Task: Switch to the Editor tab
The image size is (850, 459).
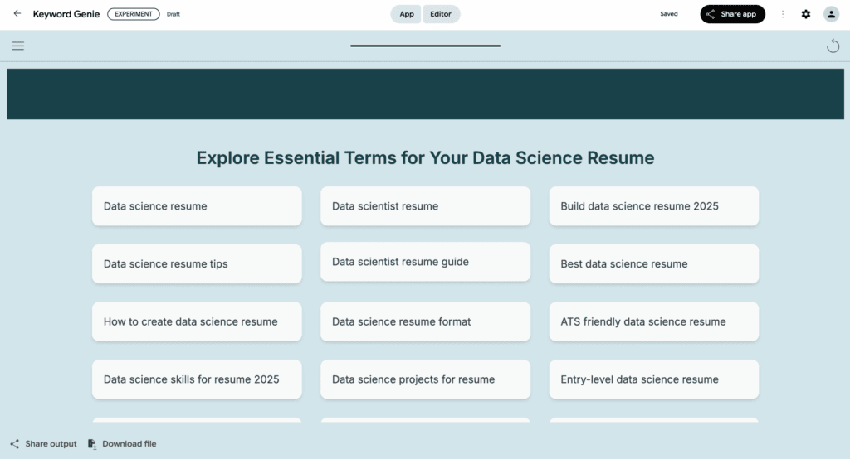Action: point(441,14)
